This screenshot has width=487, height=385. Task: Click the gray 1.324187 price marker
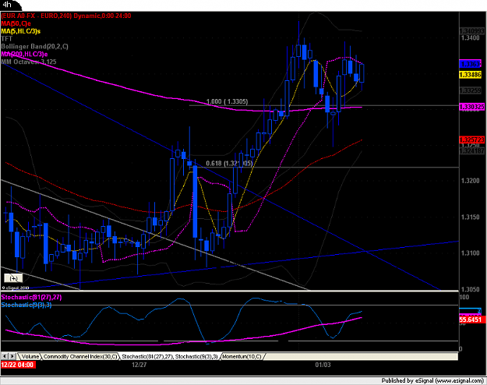coord(471,151)
